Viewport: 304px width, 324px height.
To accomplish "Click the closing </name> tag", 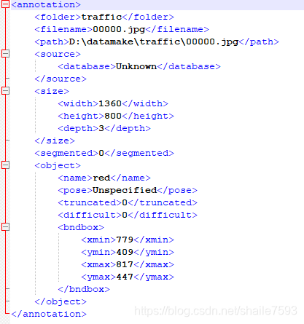I will point(130,178).
